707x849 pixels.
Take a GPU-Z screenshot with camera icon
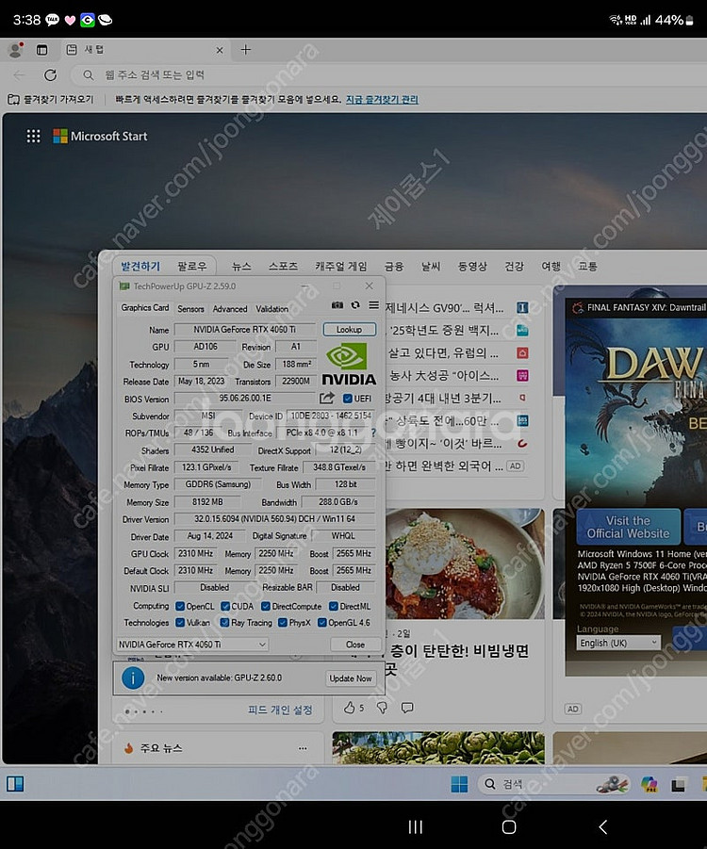coord(337,305)
